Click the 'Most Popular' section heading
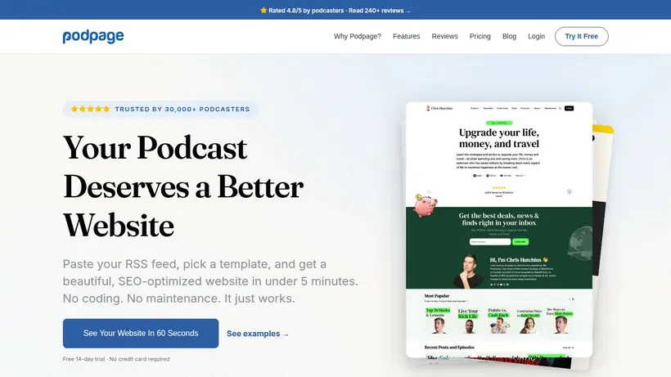Viewport: 671px width, 377px height. tap(437, 296)
